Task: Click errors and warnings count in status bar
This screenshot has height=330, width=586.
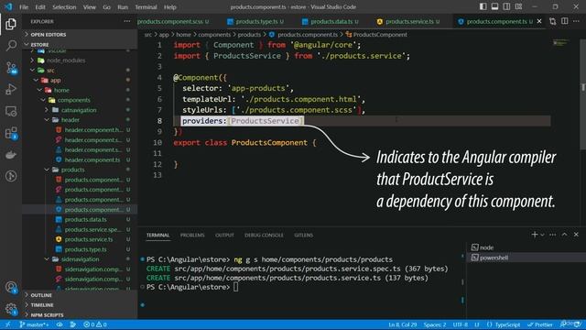Action: coord(95,324)
